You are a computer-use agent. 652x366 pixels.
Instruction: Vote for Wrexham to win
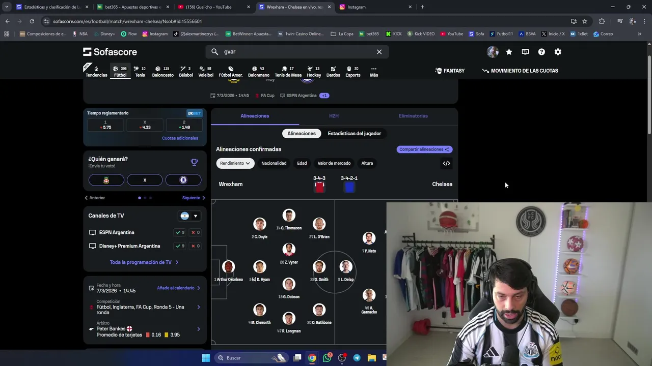pyautogui.click(x=106, y=180)
